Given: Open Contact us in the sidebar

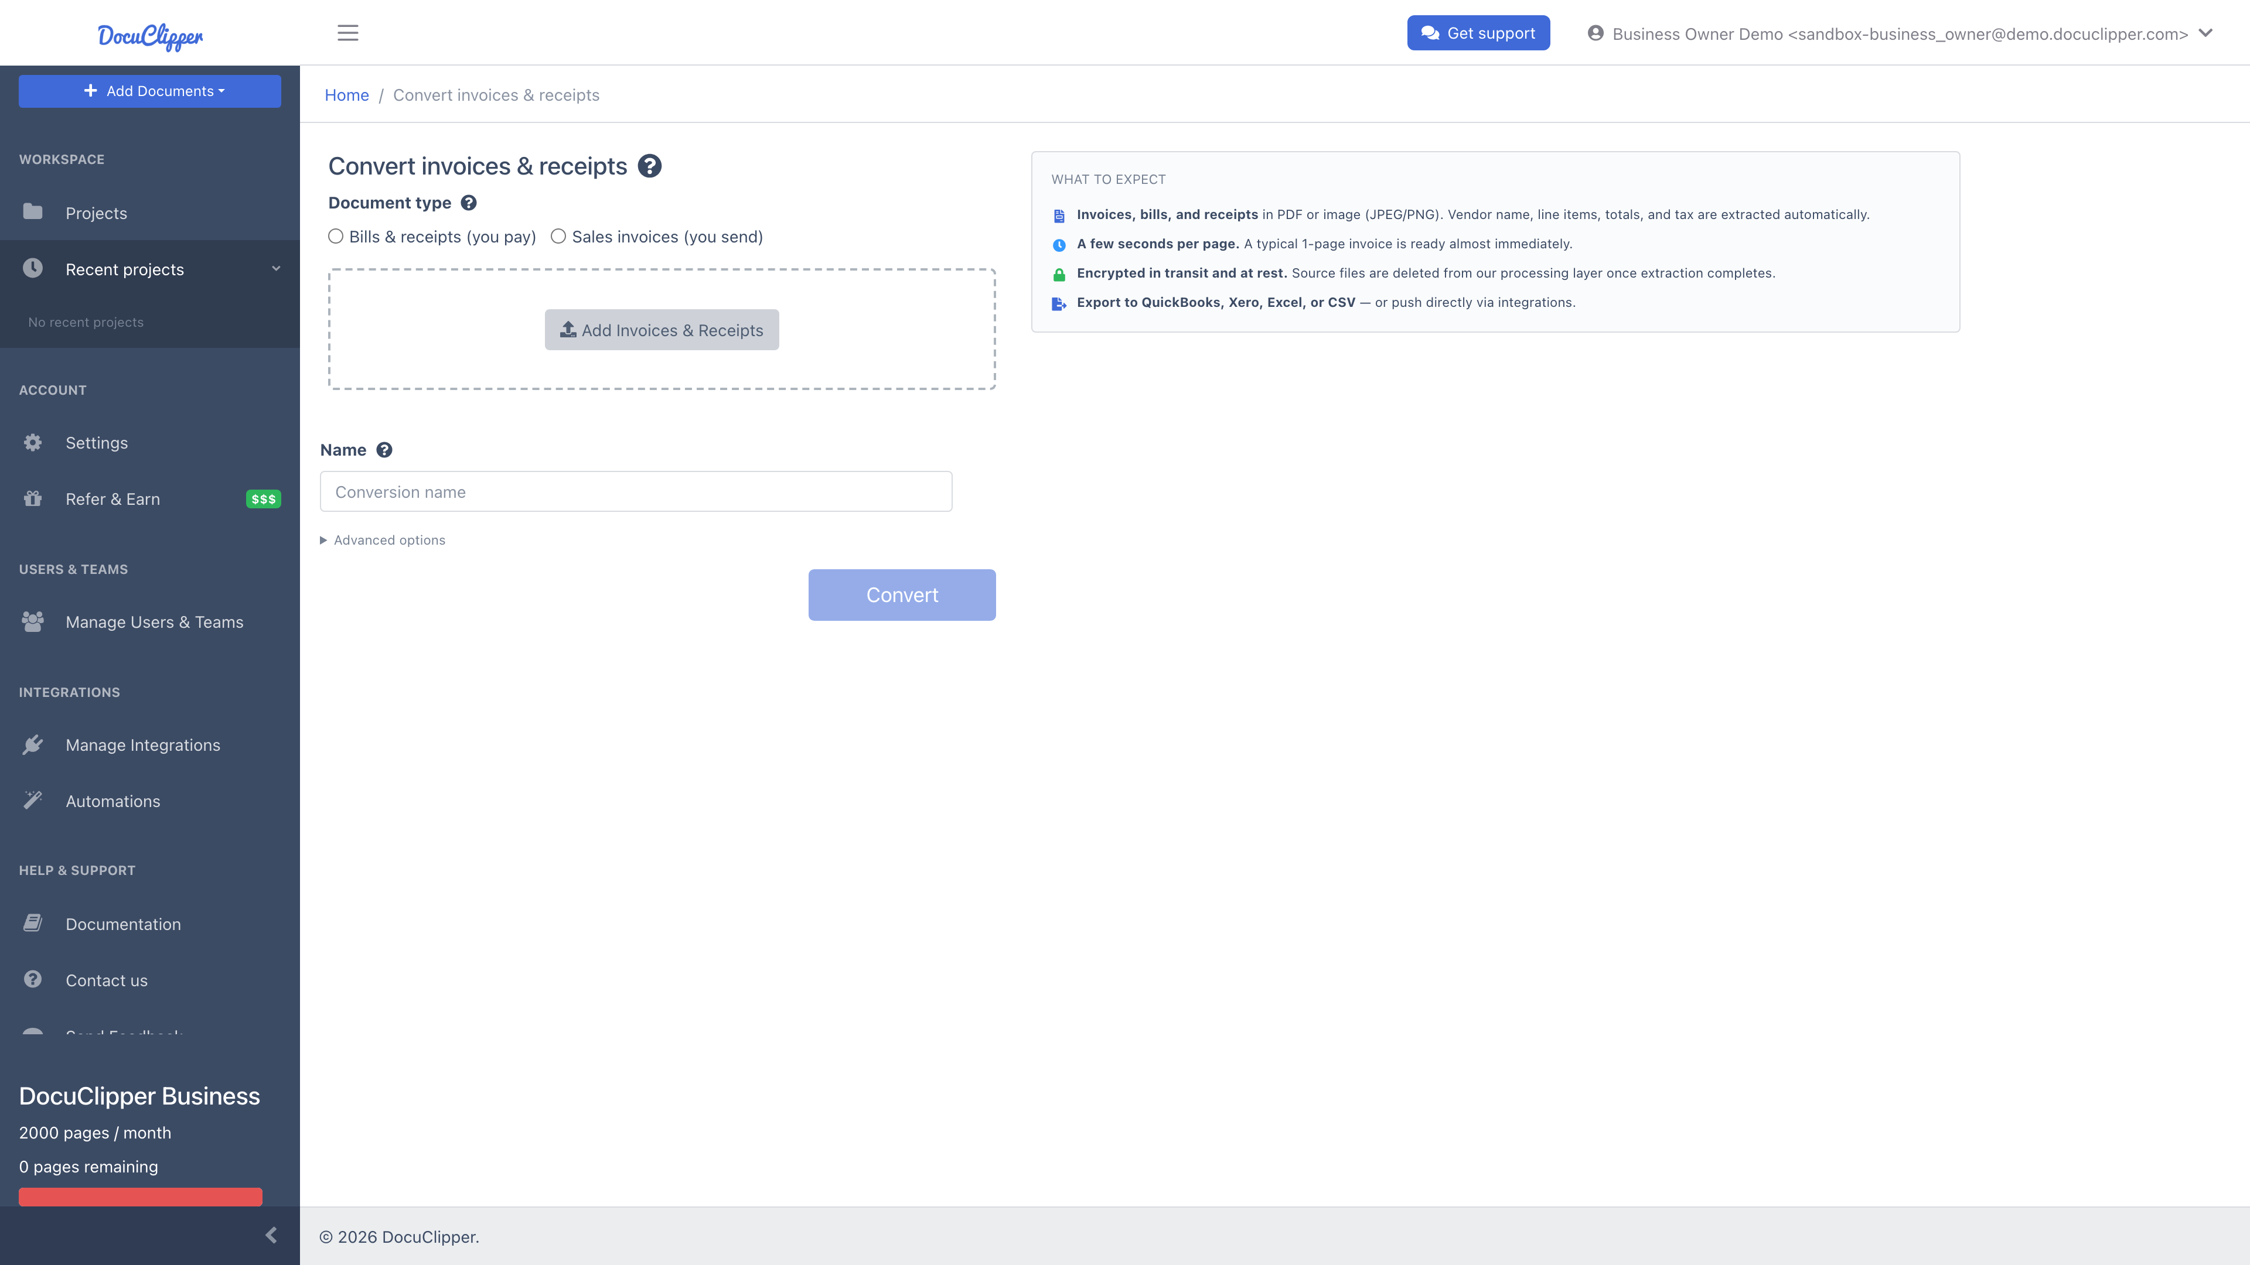Looking at the screenshot, I should [x=149, y=980].
